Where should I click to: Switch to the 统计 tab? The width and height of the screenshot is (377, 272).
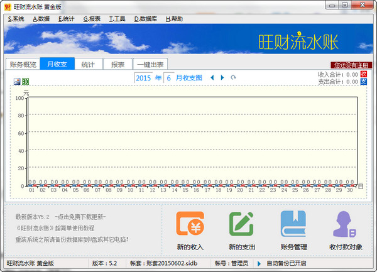click(x=89, y=65)
